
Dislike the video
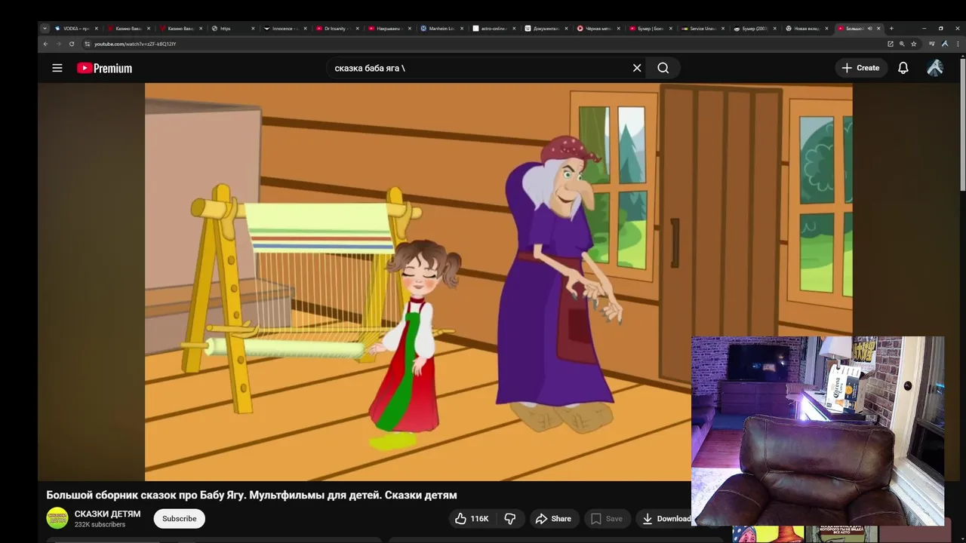(510, 519)
